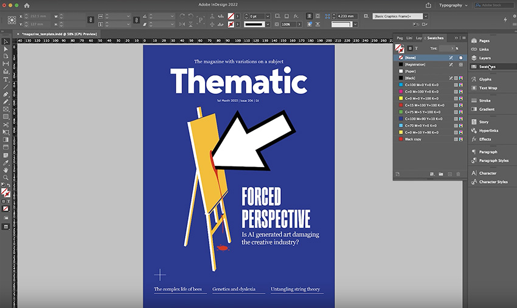This screenshot has width=517, height=308.
Task: Select the Hand tool
Action: click(x=5, y=170)
